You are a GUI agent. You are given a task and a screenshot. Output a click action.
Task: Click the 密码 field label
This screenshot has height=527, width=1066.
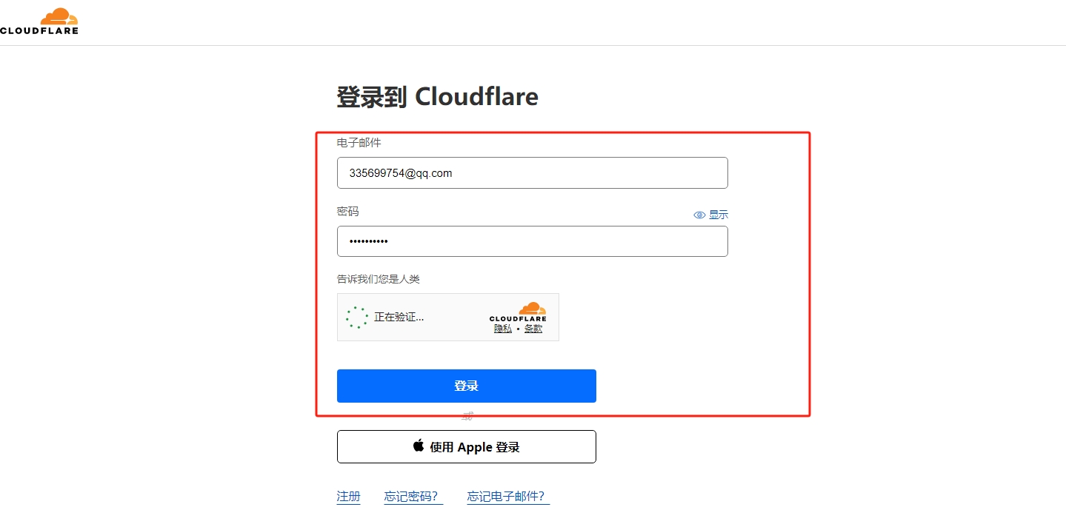coord(347,212)
